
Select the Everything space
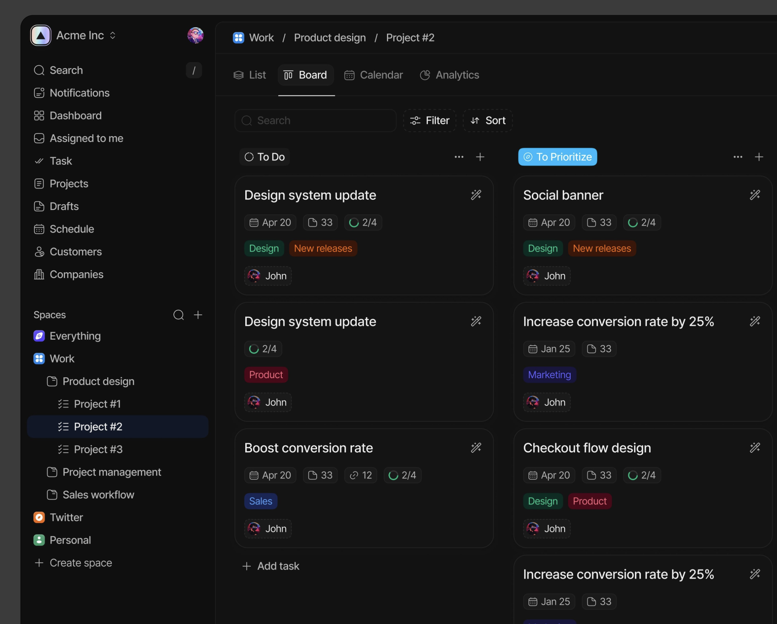click(67, 336)
